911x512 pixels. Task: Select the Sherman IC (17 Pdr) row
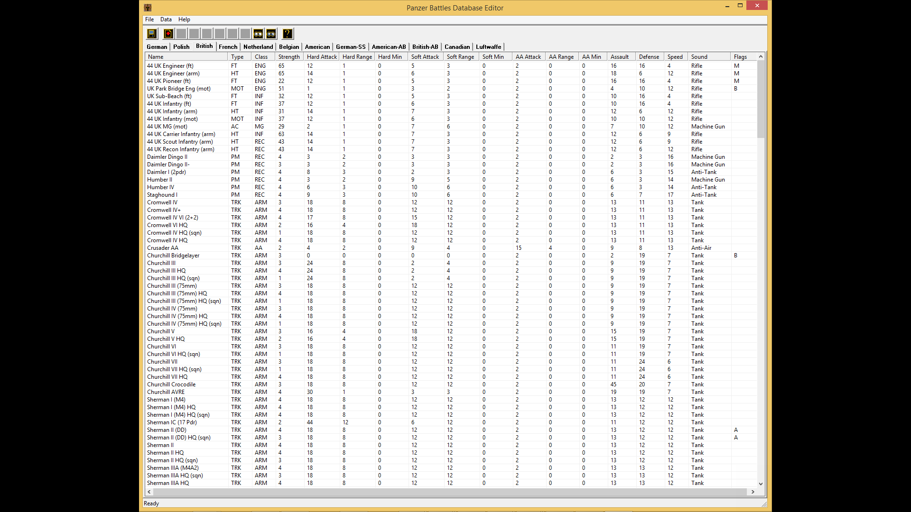tap(451, 422)
